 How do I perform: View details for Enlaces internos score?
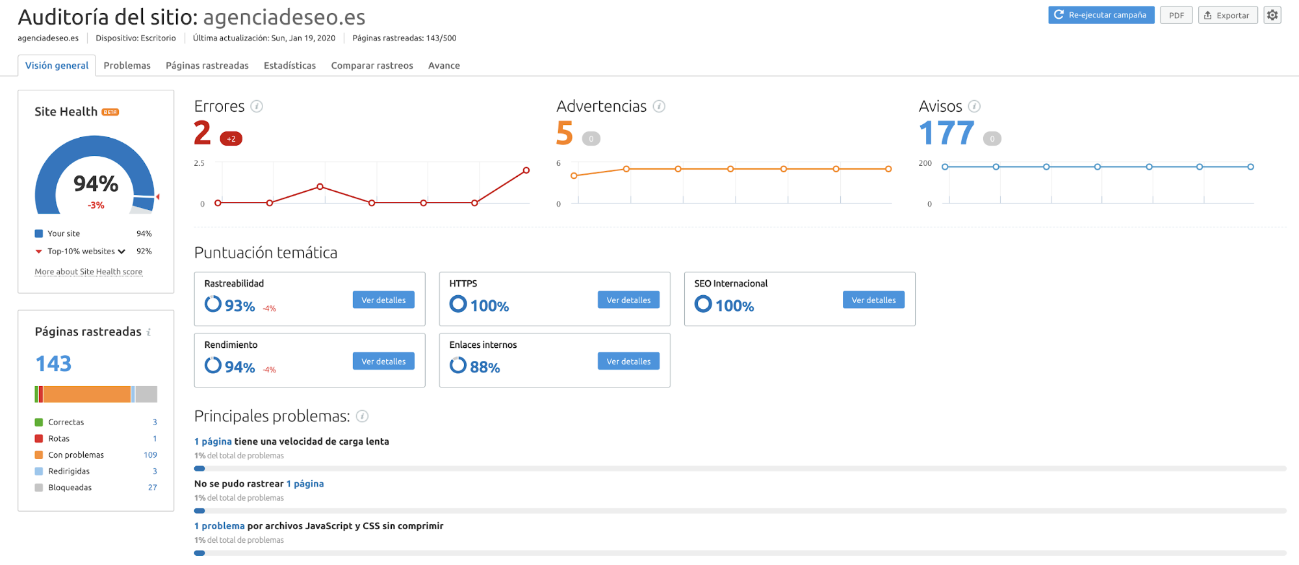pos(628,361)
